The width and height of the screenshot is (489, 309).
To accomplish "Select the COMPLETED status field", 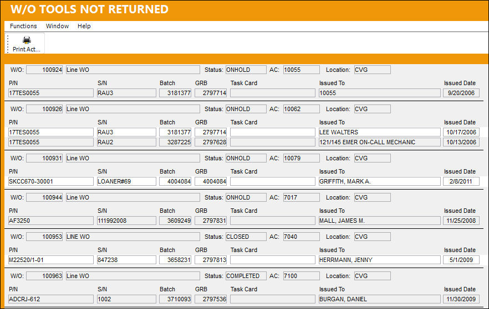I will (x=246, y=276).
